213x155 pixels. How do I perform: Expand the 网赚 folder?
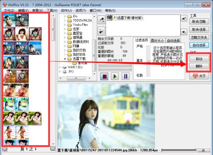65,46
